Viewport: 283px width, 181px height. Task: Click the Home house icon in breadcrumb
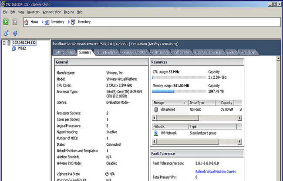[x=27, y=22]
